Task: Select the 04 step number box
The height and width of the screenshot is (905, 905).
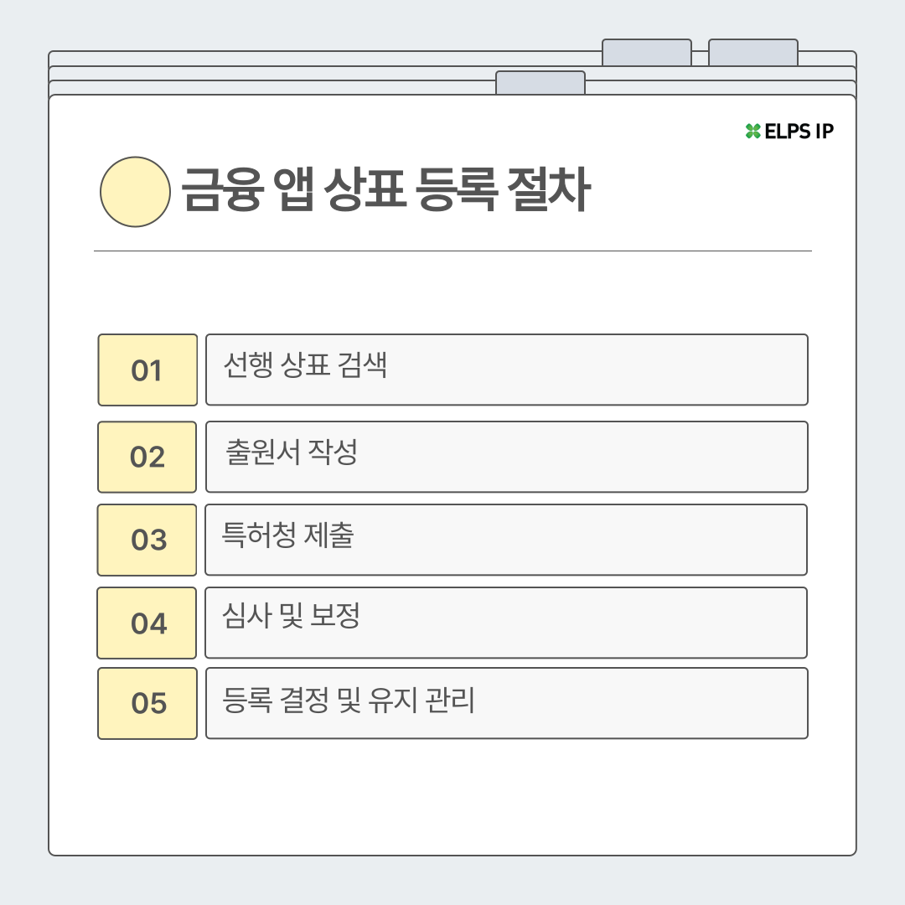Action: (147, 623)
